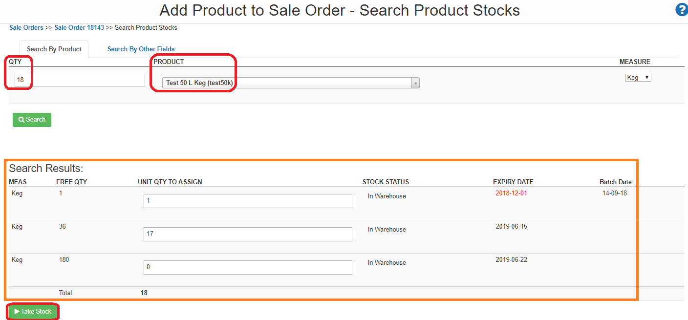Click the batch date 14-09-18
Image resolution: width=688 pixels, height=320 pixels.
pyautogui.click(x=615, y=193)
